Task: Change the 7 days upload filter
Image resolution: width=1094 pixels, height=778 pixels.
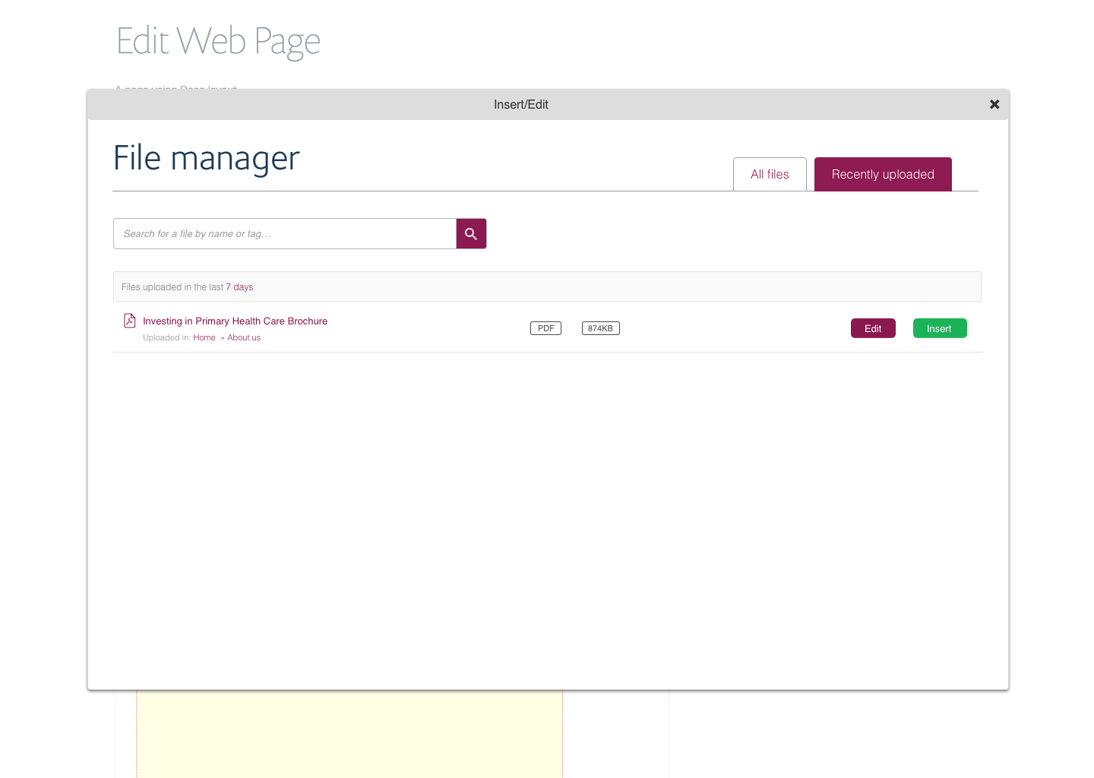Action: click(x=239, y=287)
